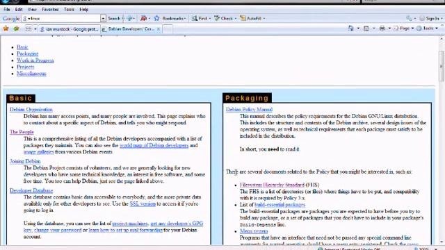Click the Print icon
Screen dimensions: 445x250
tap(382, 28)
